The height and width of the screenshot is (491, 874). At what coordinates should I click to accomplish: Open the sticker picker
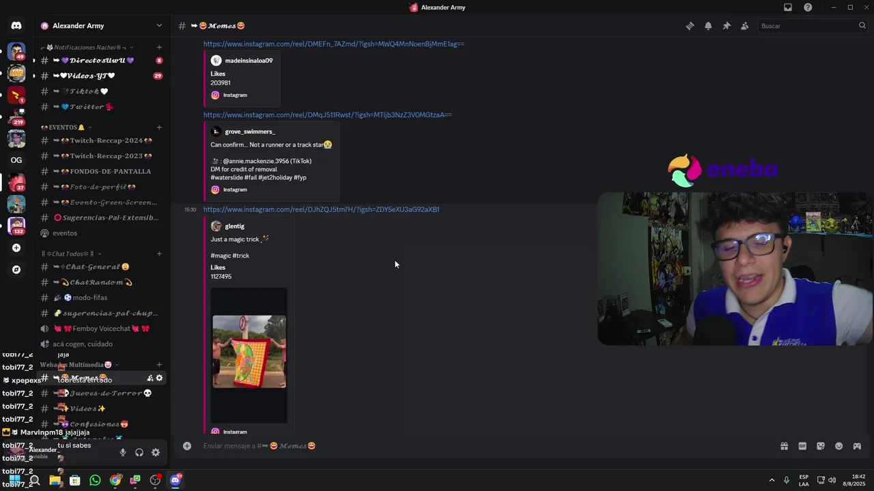821,446
